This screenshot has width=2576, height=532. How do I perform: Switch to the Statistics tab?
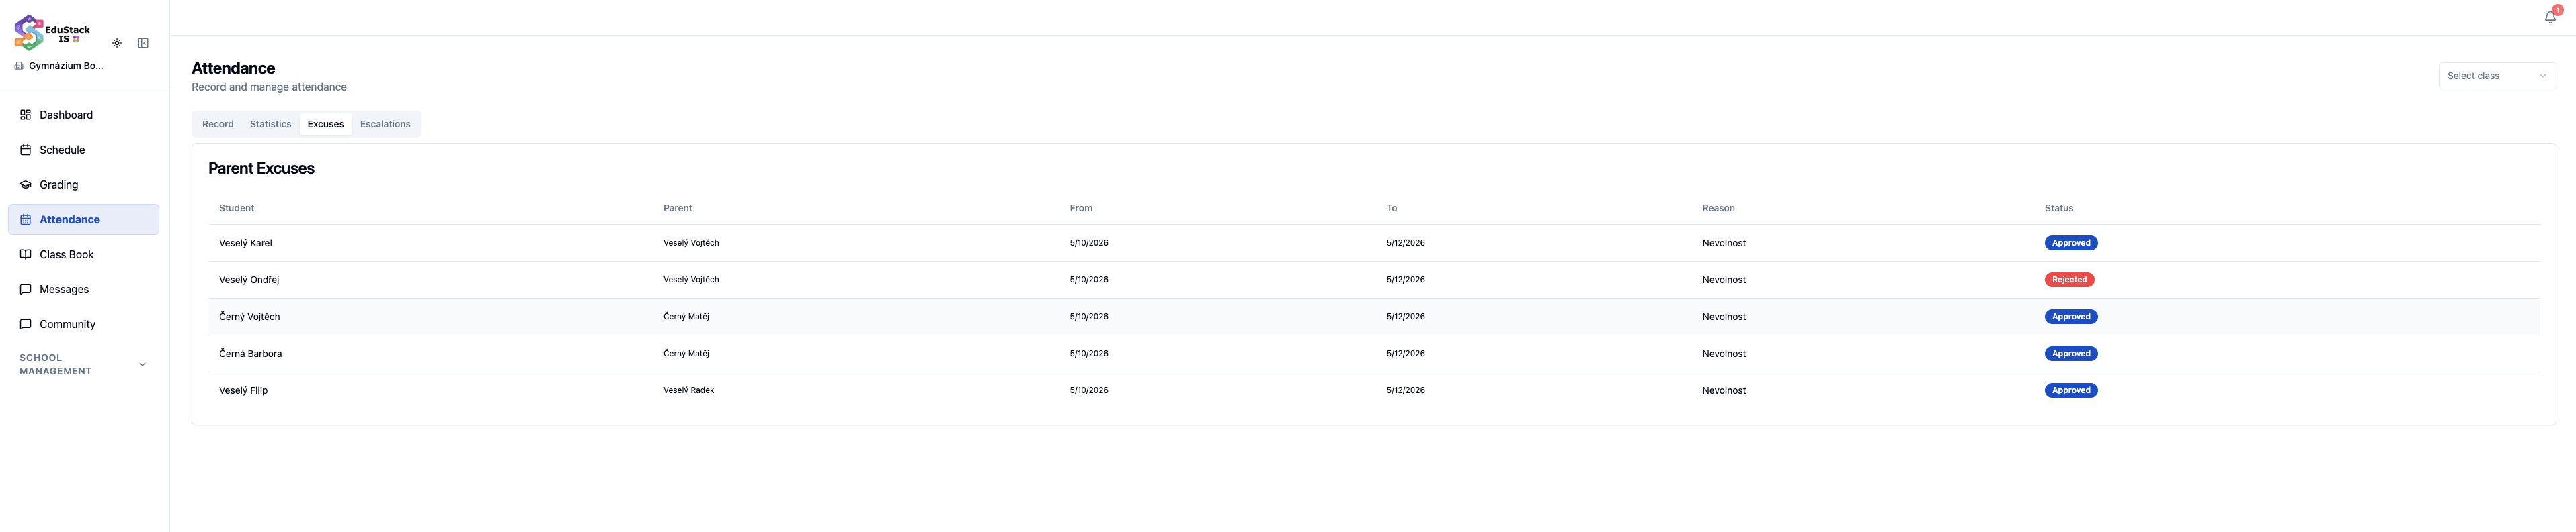[271, 125]
